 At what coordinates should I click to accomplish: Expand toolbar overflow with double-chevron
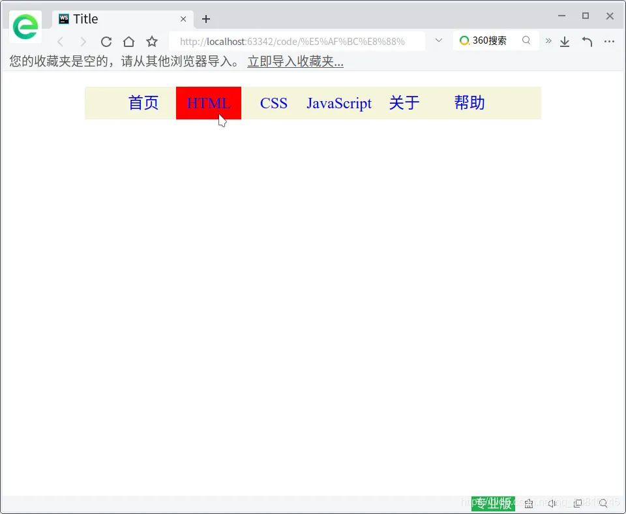[x=548, y=40]
